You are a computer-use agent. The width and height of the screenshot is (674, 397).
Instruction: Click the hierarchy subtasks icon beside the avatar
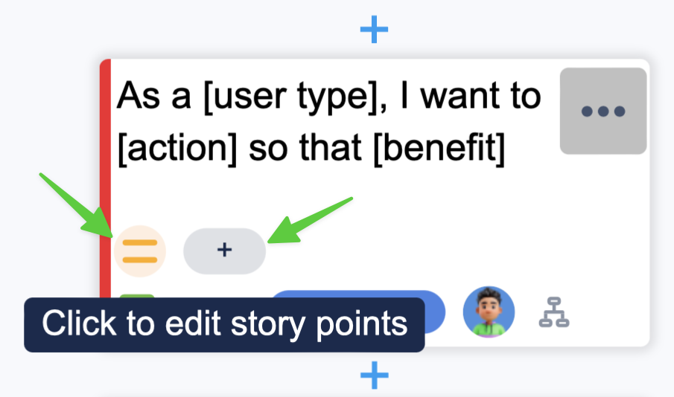[x=554, y=314]
